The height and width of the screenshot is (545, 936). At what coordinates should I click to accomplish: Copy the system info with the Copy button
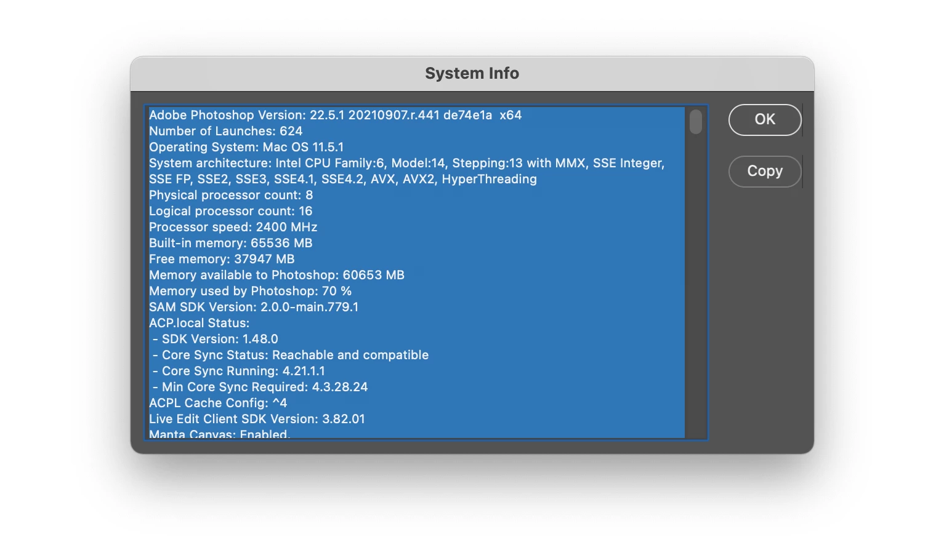click(x=765, y=172)
